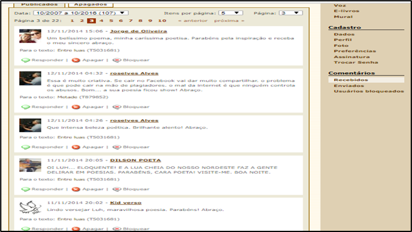Click the Bloquear icon under DILSON POETA's comment

click(x=117, y=189)
